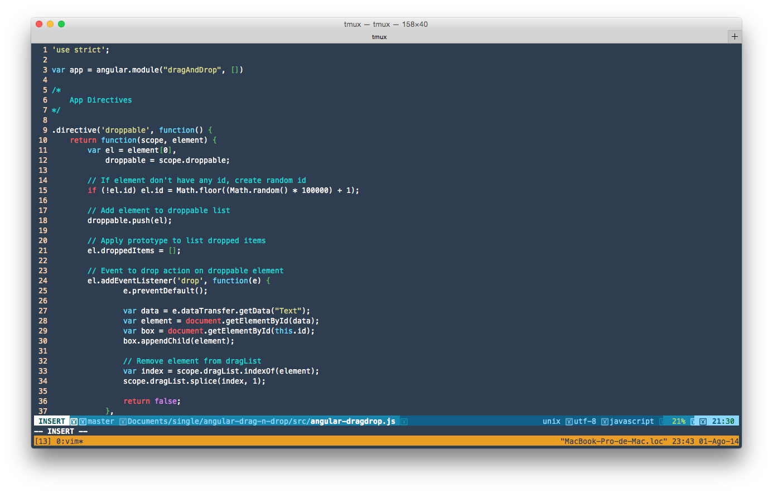The height and width of the screenshot is (493, 773).
Task: Select the tmux tab in the tab bar
Action: pyautogui.click(x=379, y=37)
